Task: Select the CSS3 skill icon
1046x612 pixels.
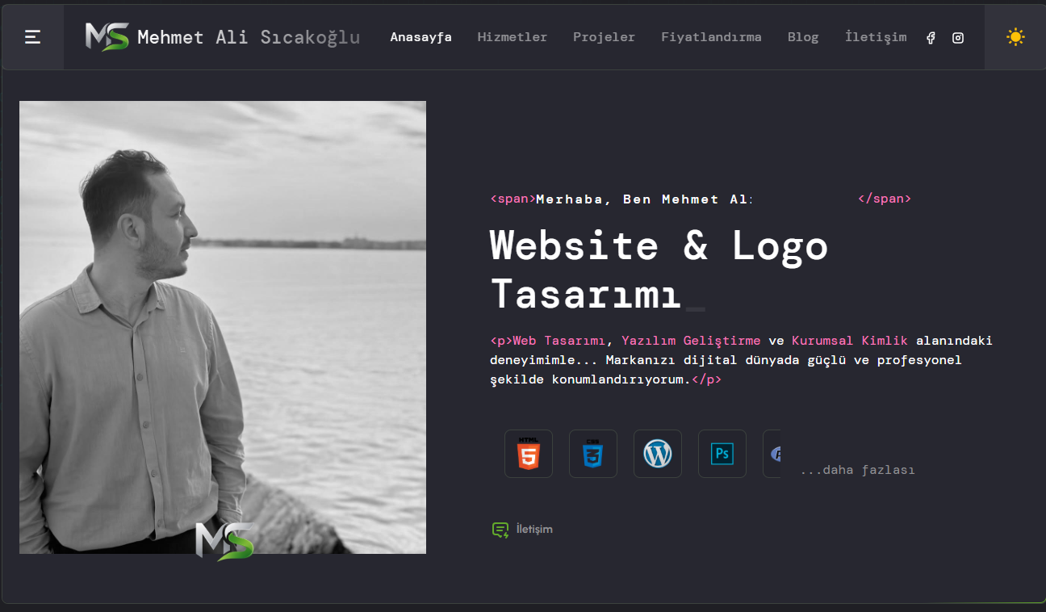Action: pyautogui.click(x=593, y=454)
